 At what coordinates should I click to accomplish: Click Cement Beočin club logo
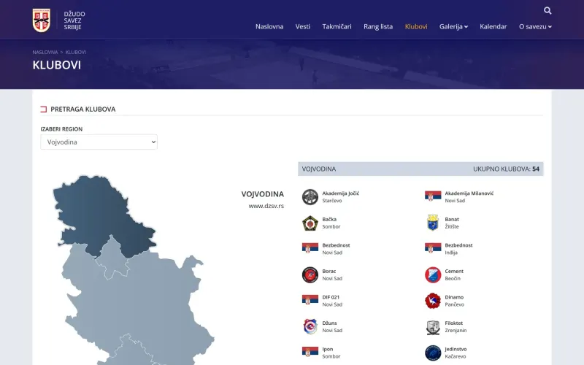(433, 275)
